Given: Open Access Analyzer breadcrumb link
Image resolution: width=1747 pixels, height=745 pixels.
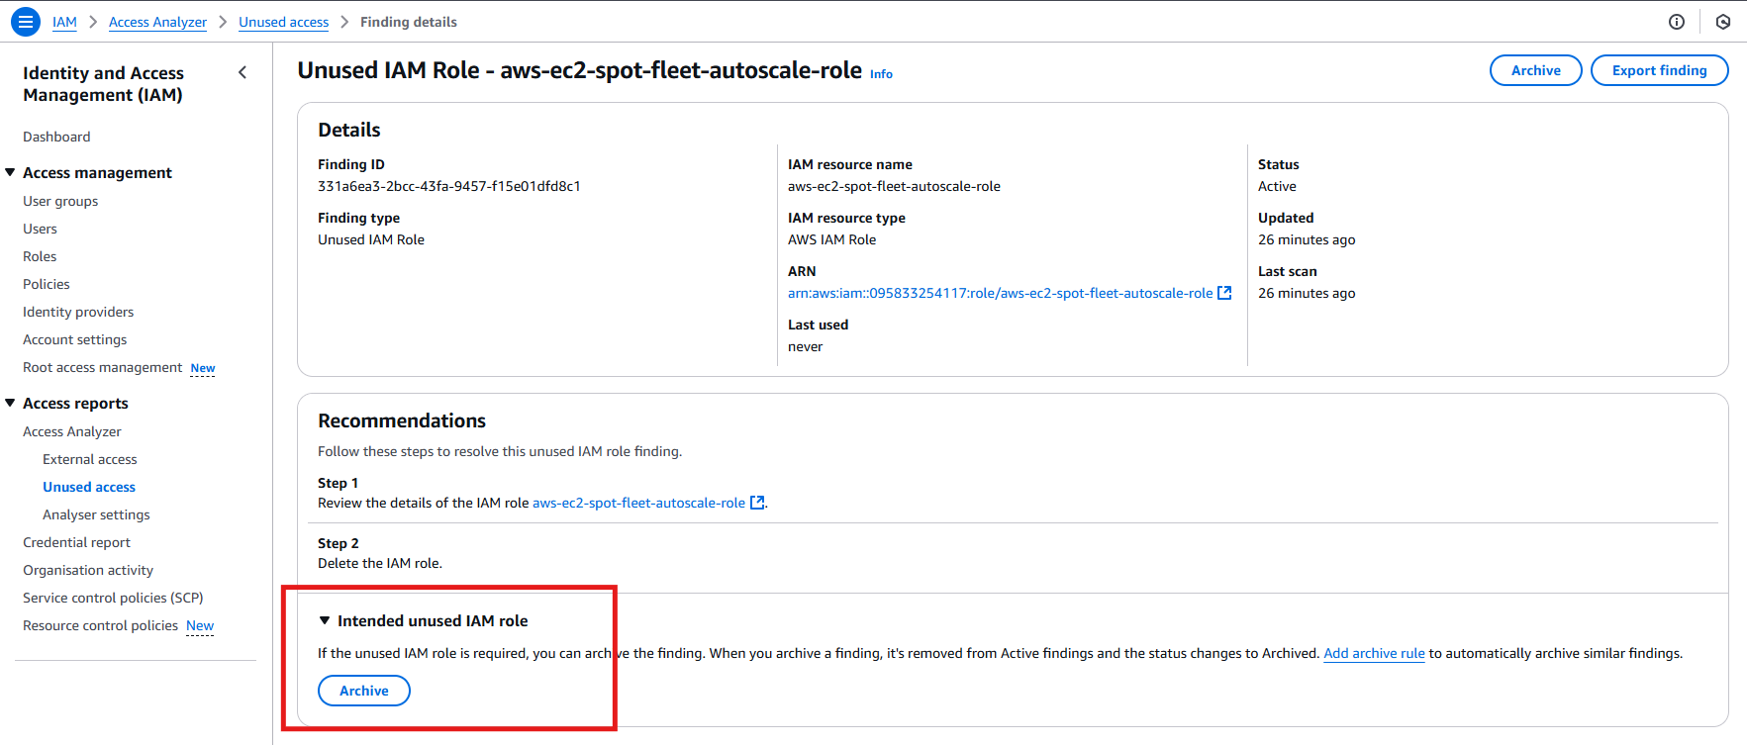Looking at the screenshot, I should [157, 22].
